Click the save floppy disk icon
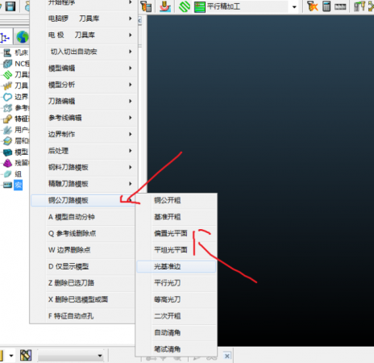The width and height of the screenshot is (374, 363). [x=10, y=6]
